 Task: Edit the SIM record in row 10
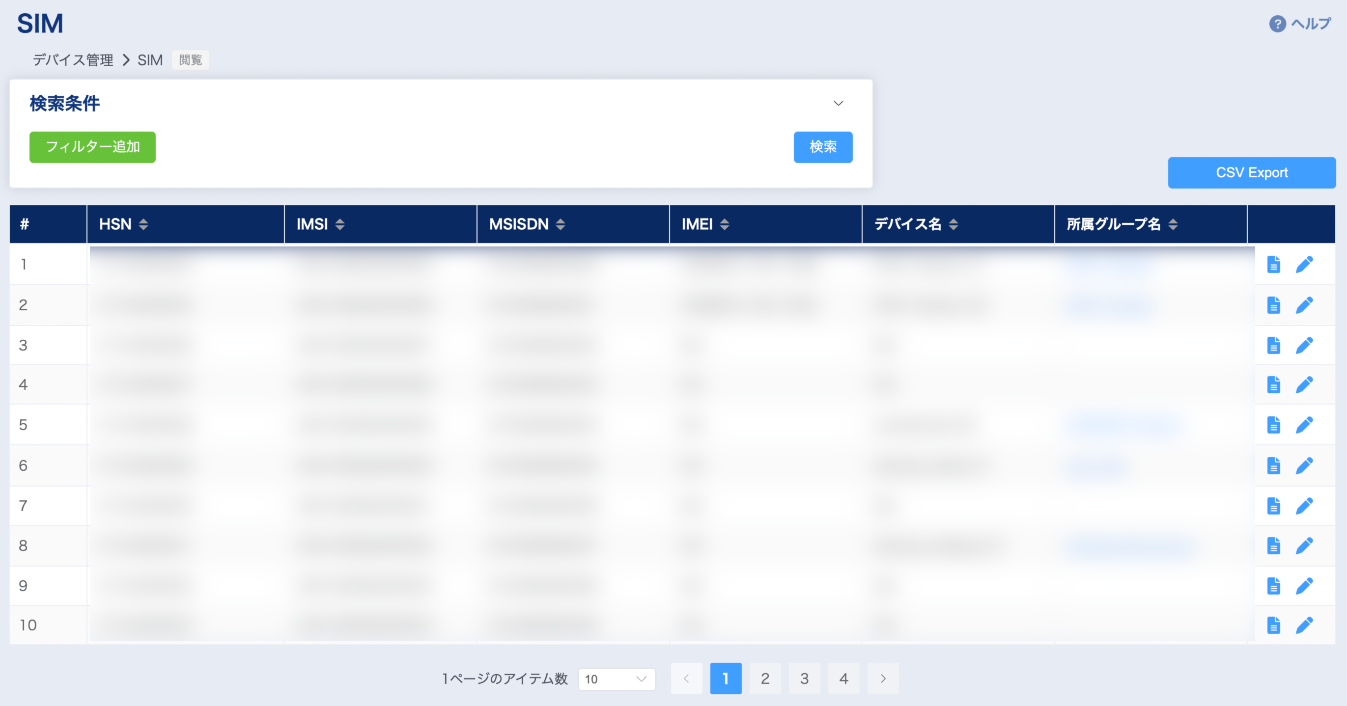1305,624
